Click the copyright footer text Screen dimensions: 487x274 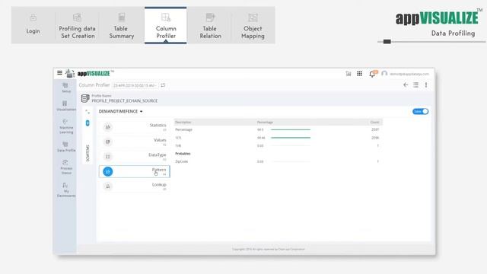tap(269, 249)
